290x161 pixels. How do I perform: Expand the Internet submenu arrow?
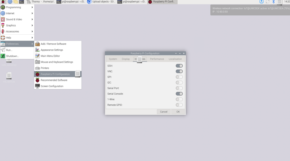[x=32, y=14]
